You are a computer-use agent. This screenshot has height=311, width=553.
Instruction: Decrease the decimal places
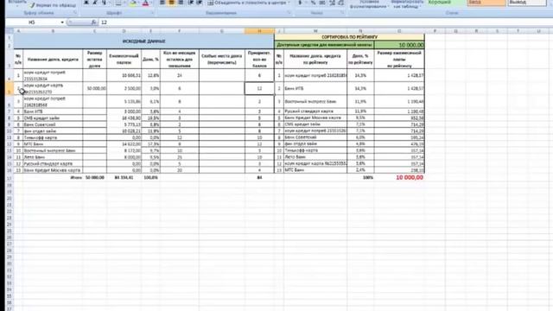(341, 3)
